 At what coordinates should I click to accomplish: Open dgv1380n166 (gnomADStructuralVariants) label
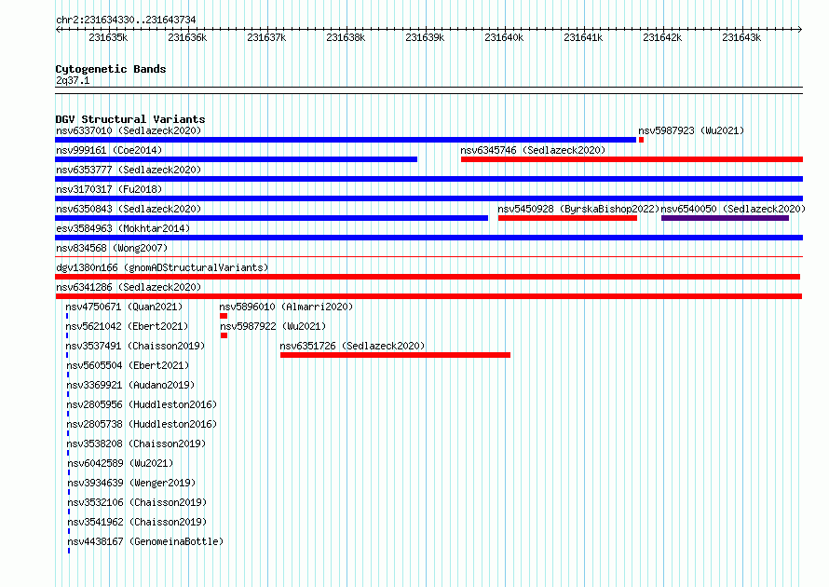[162, 267]
